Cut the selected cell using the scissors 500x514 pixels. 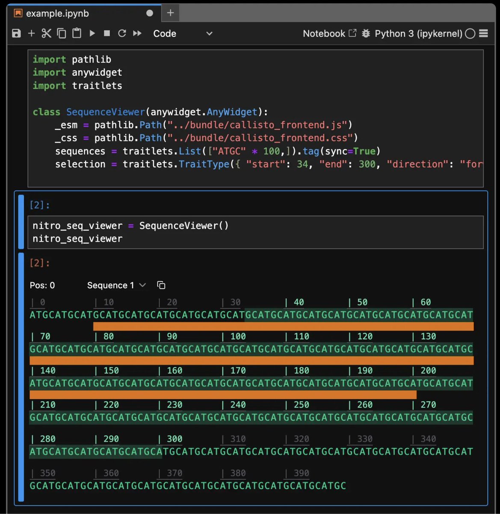tap(46, 33)
